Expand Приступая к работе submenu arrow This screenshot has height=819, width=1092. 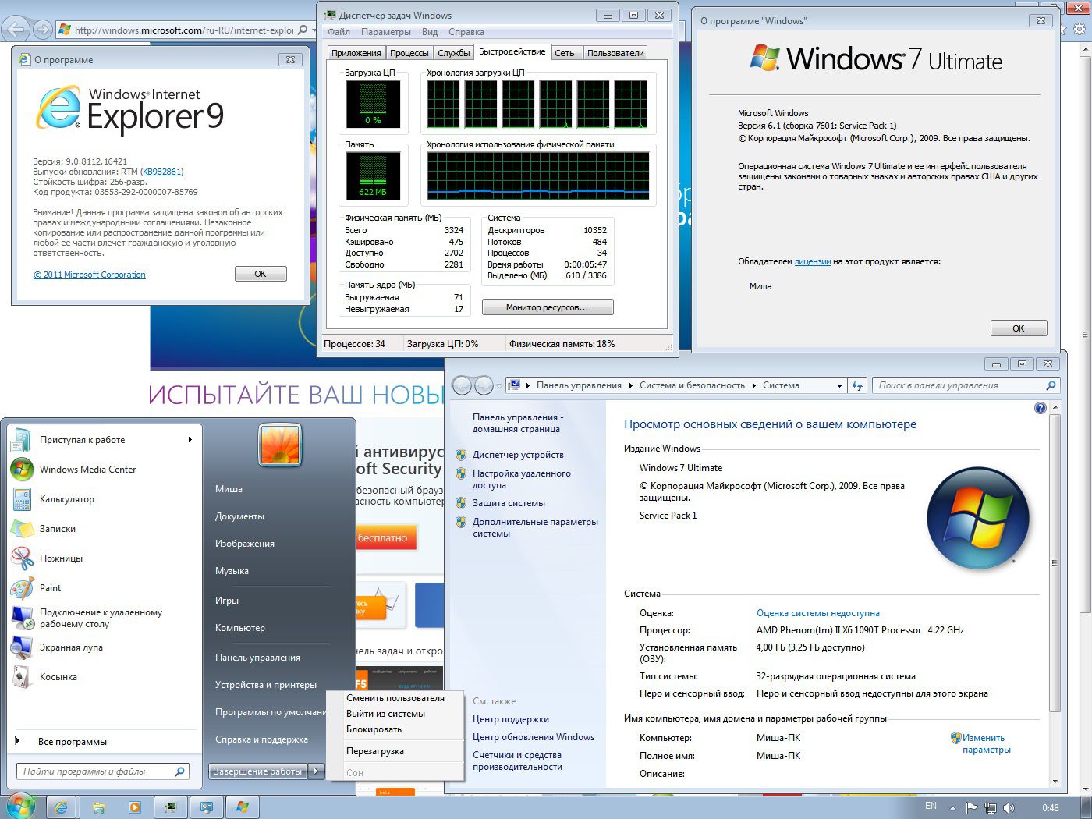[190, 440]
